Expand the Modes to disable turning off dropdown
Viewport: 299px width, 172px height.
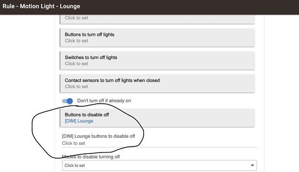coord(159,166)
